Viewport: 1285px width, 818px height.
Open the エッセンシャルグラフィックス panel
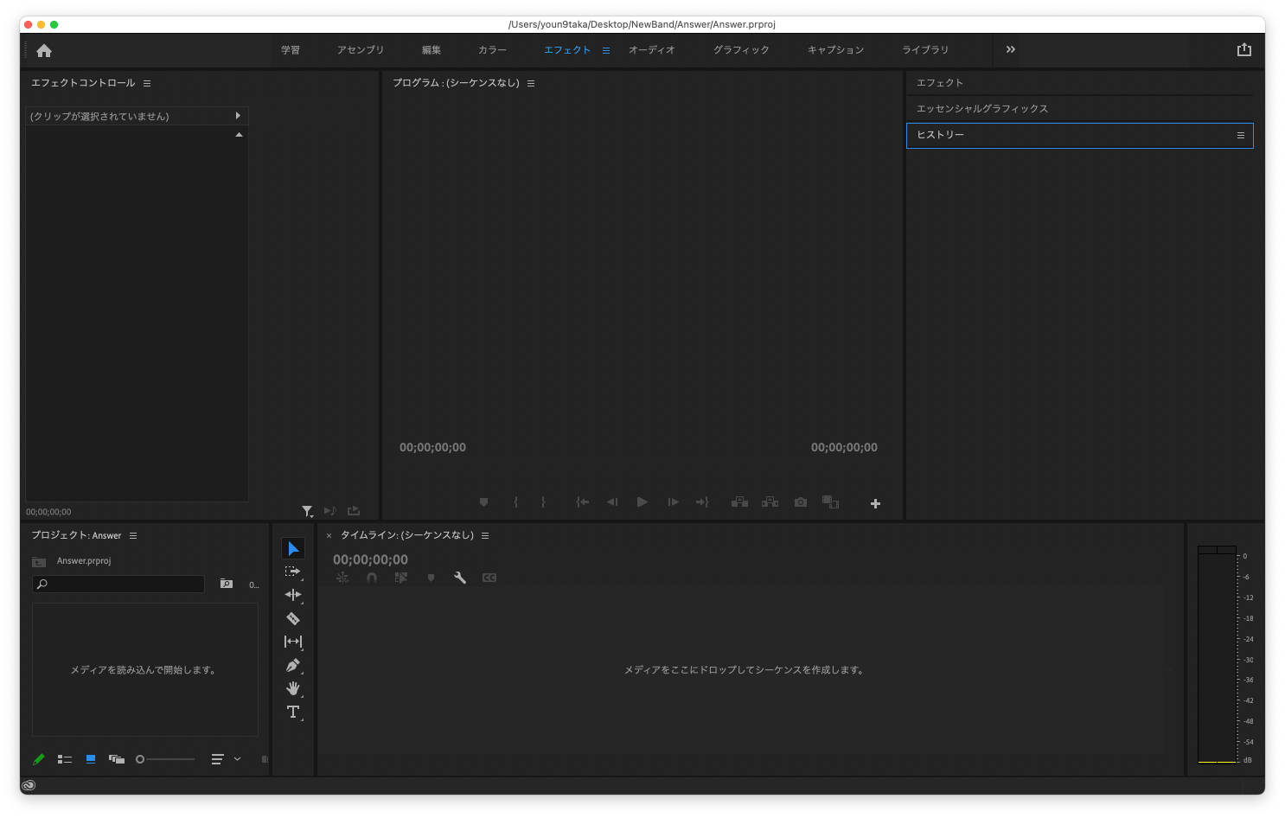point(982,109)
